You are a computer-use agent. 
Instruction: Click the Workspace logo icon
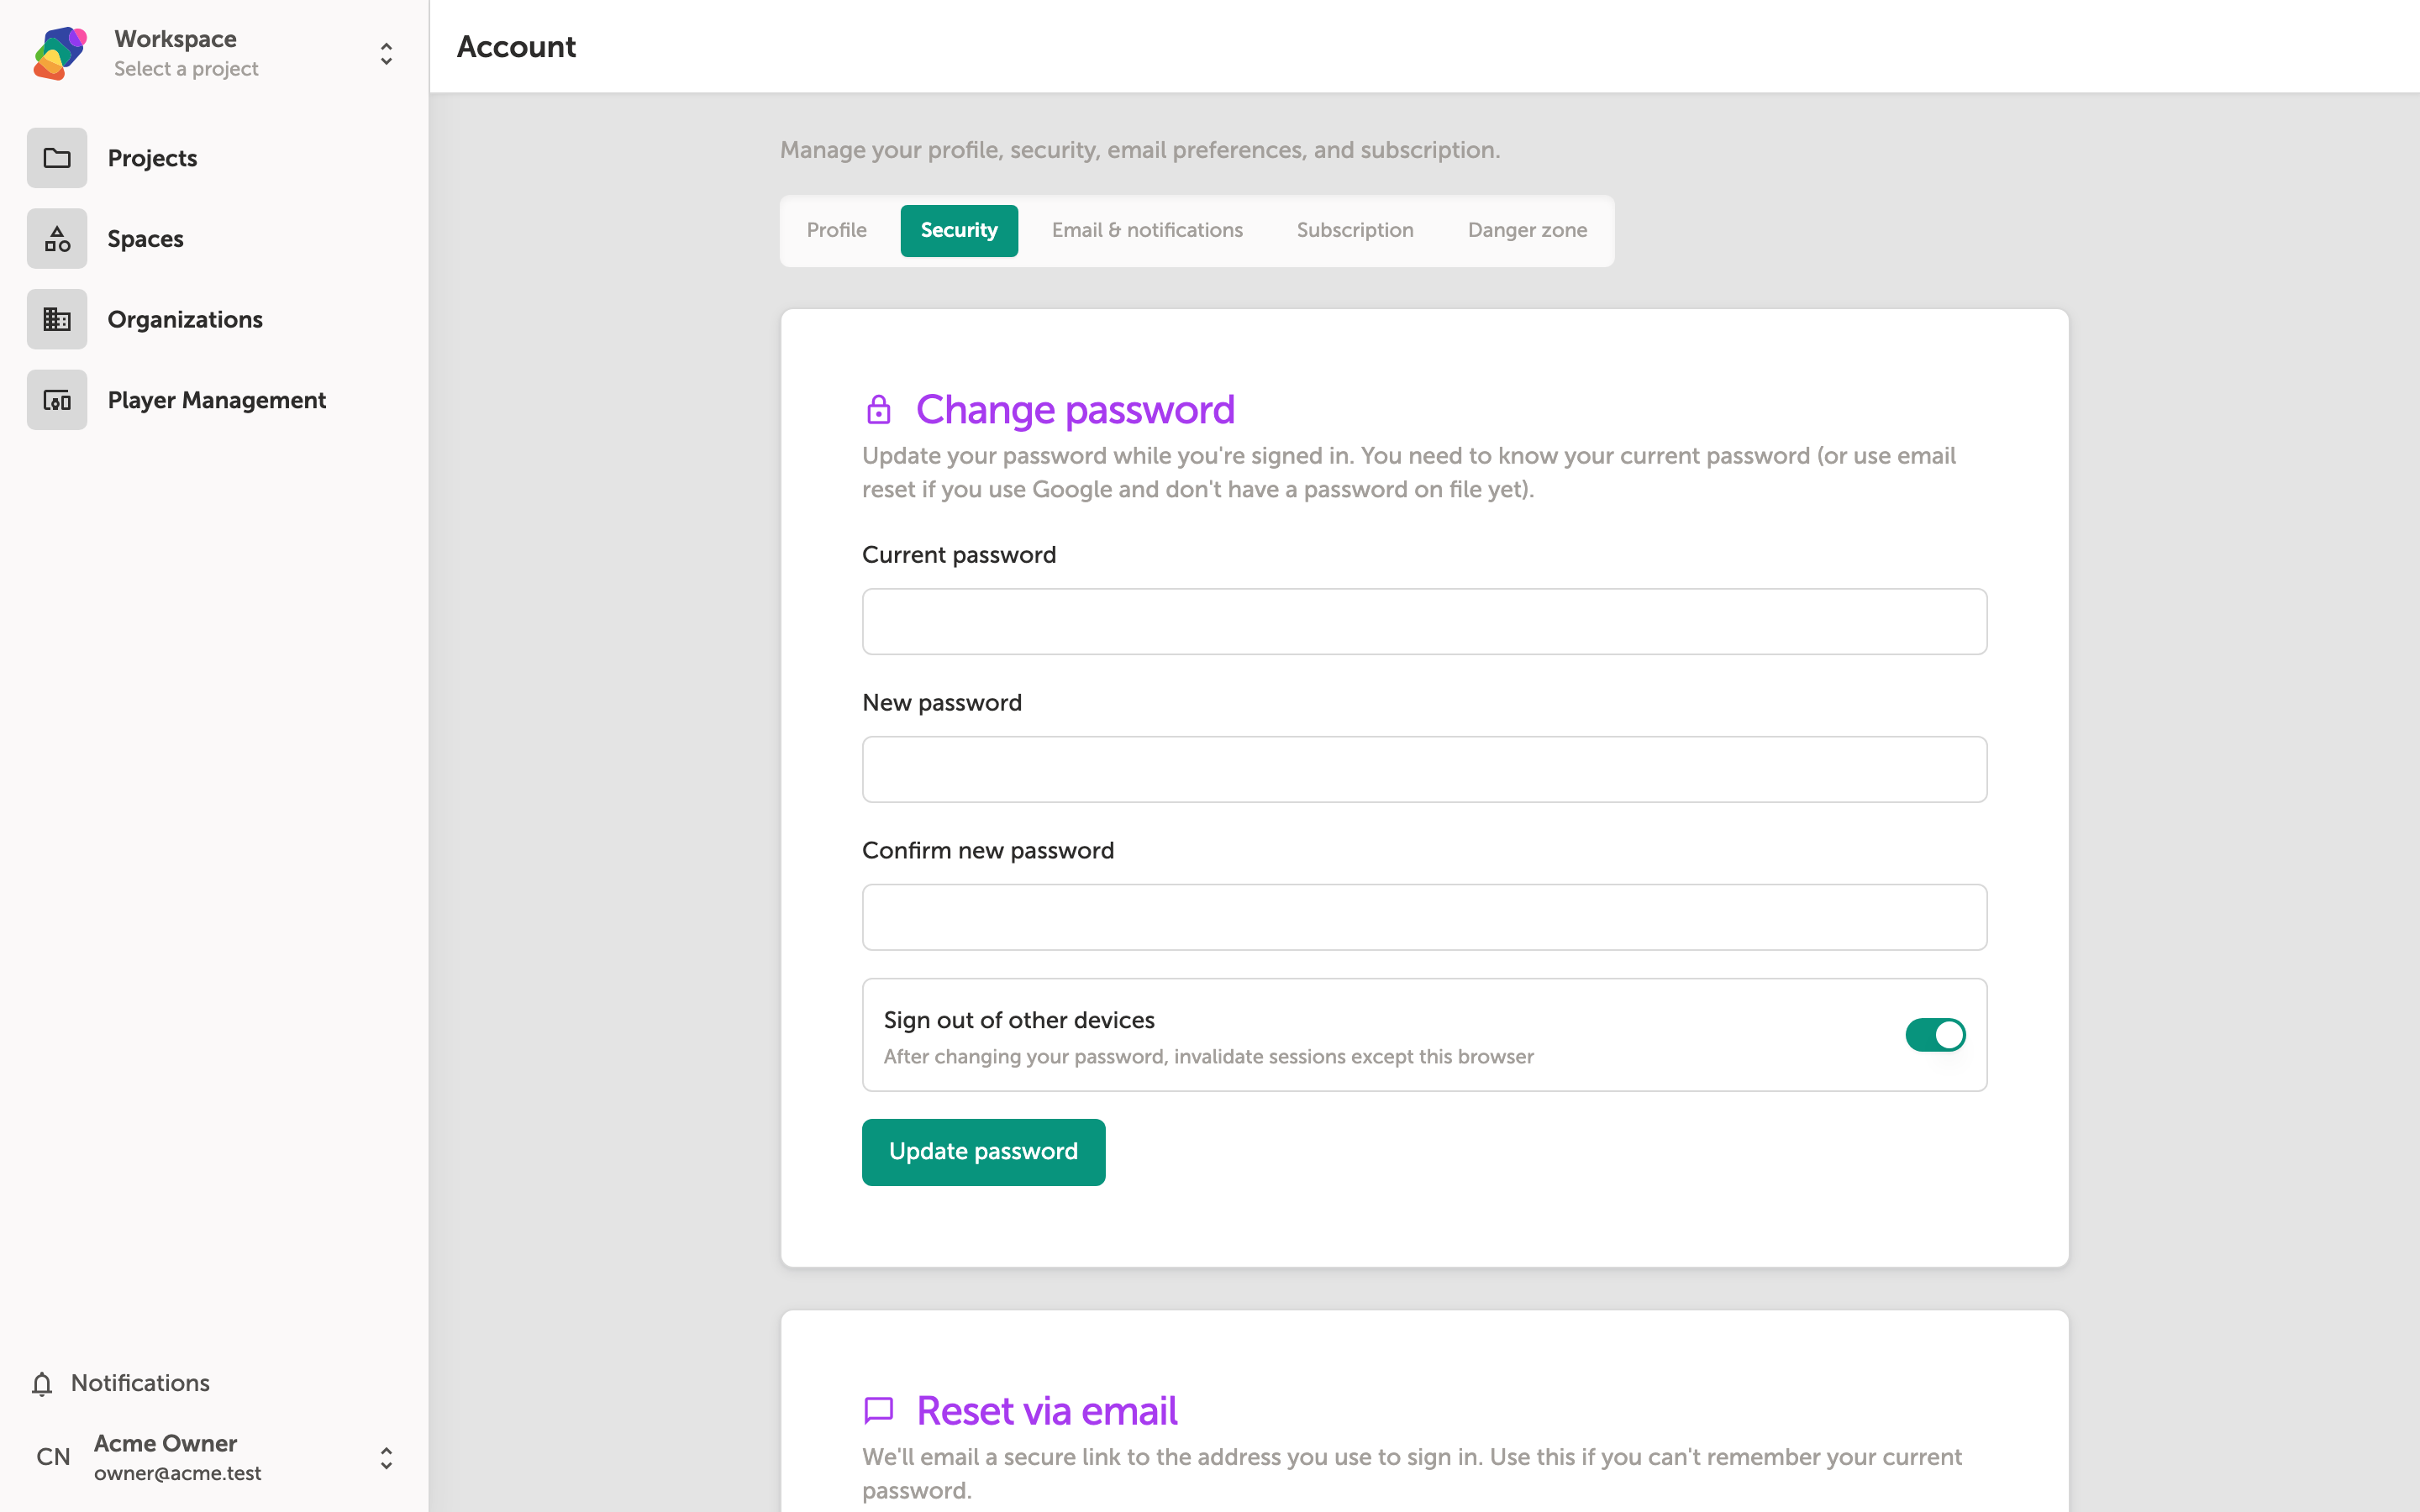[x=60, y=53]
